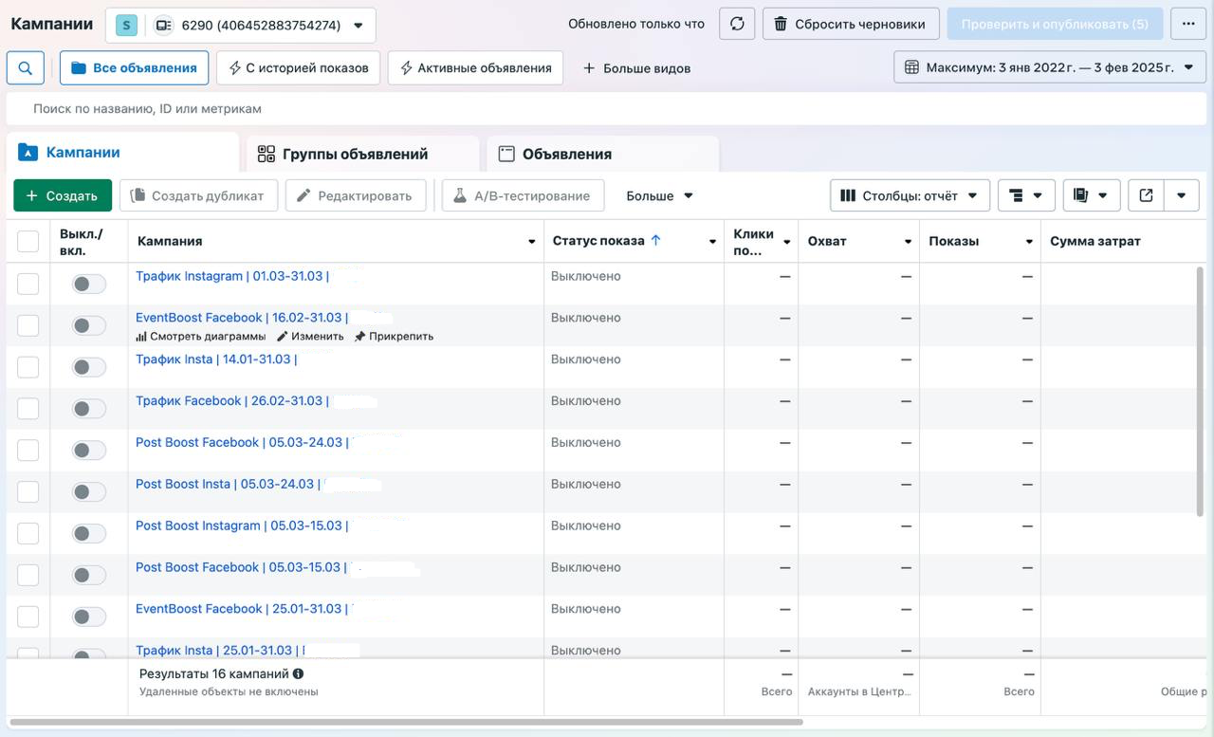Click Прикрепить pin link under EventBoost
Screen dimensions: 1214x737
tap(394, 336)
